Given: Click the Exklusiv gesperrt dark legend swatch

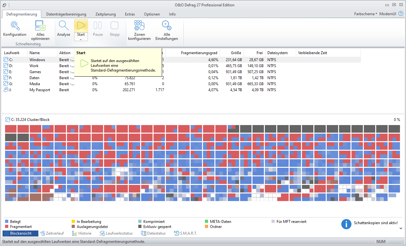Looking at the screenshot, I should pyautogui.click(x=140, y=227).
